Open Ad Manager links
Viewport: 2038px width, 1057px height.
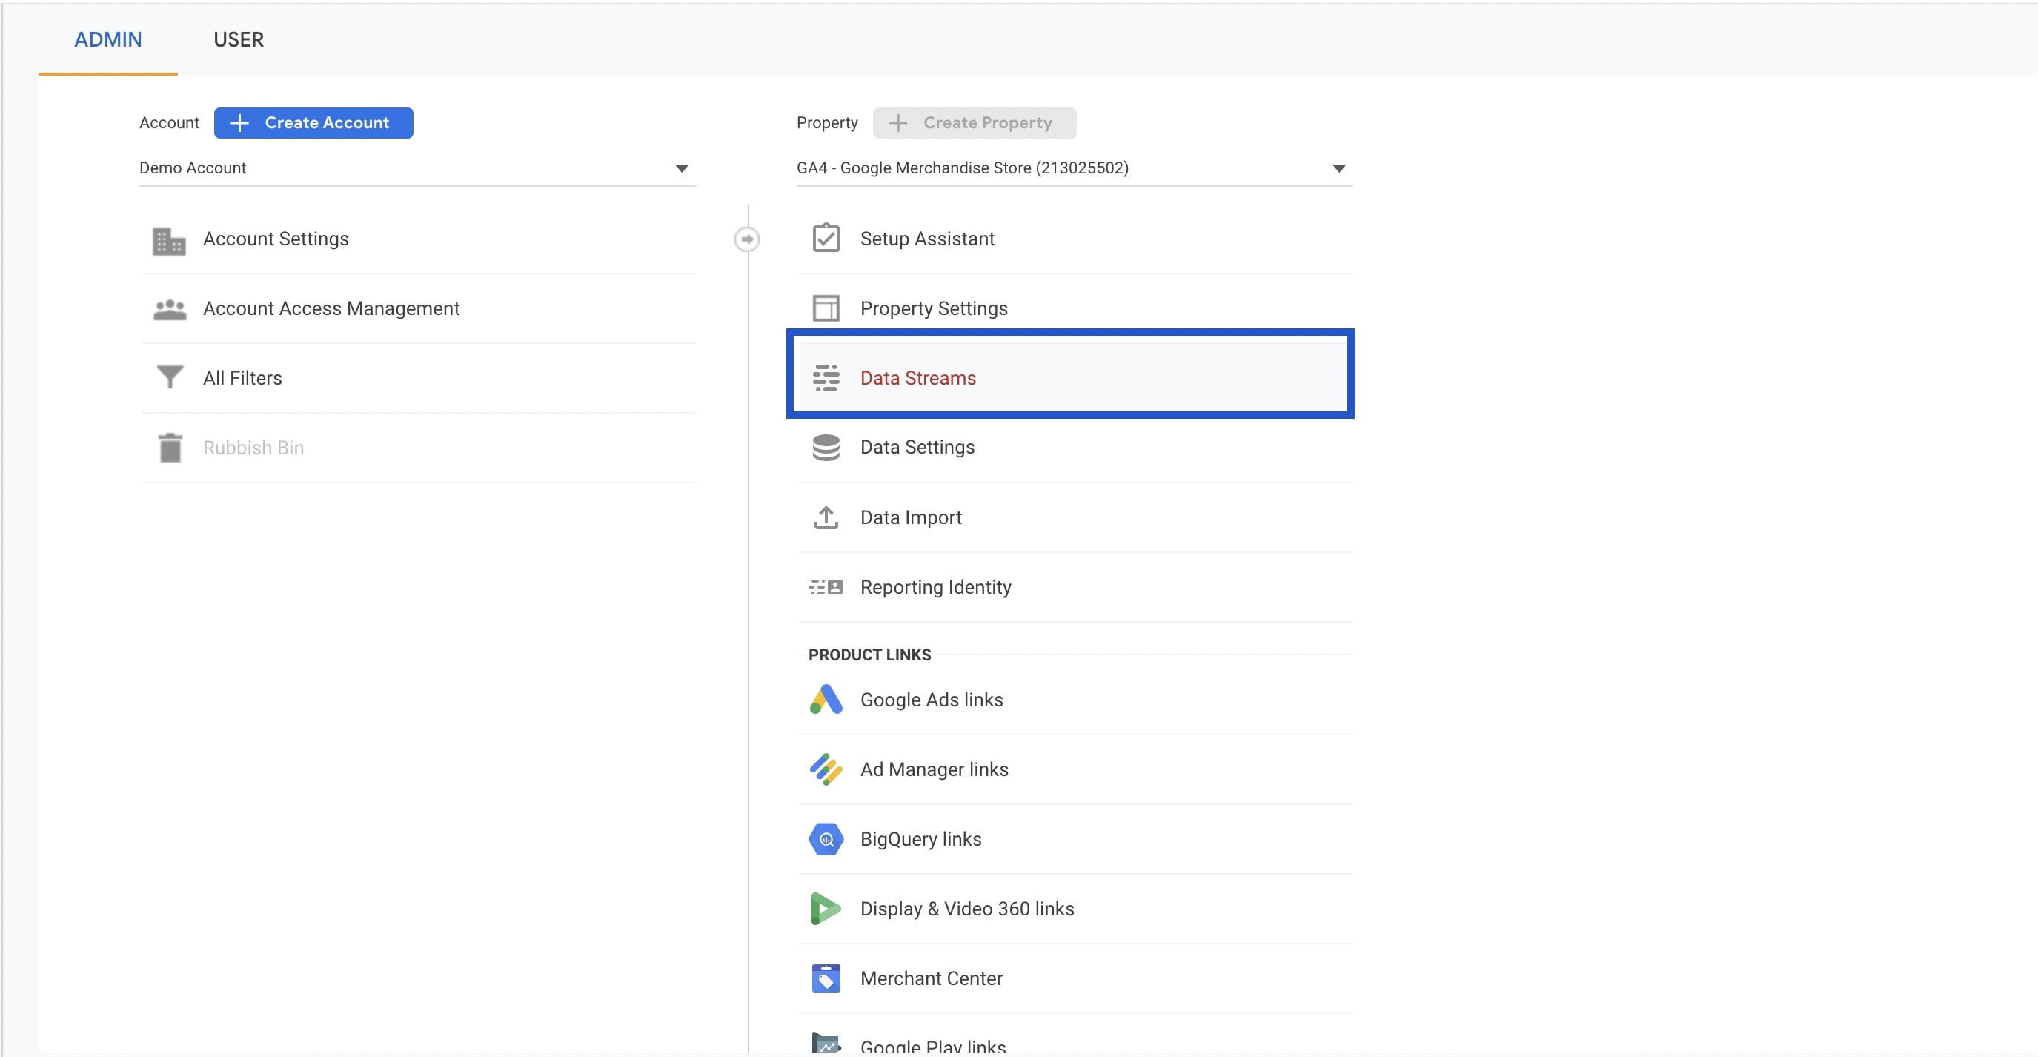1076,770
